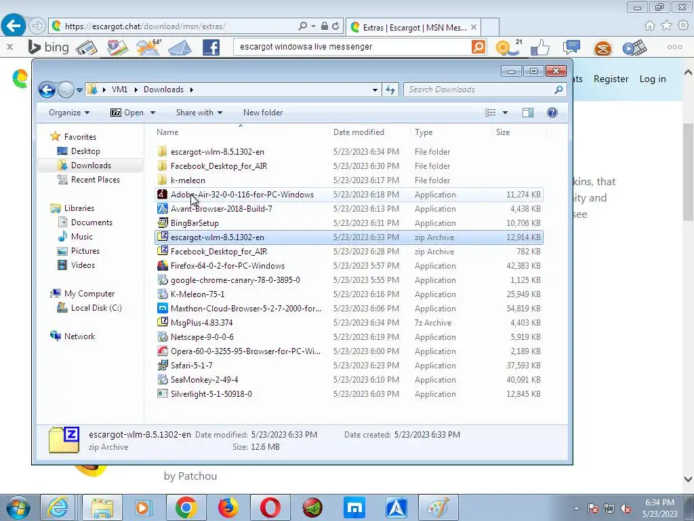Image resolution: width=694 pixels, height=521 pixels.
Task: Click New folder in the toolbar
Action: [263, 113]
